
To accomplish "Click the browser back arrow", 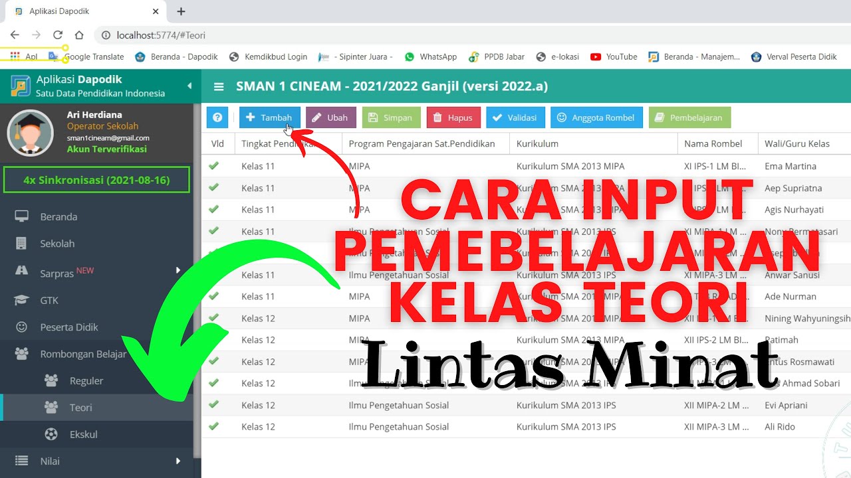I will tap(15, 35).
